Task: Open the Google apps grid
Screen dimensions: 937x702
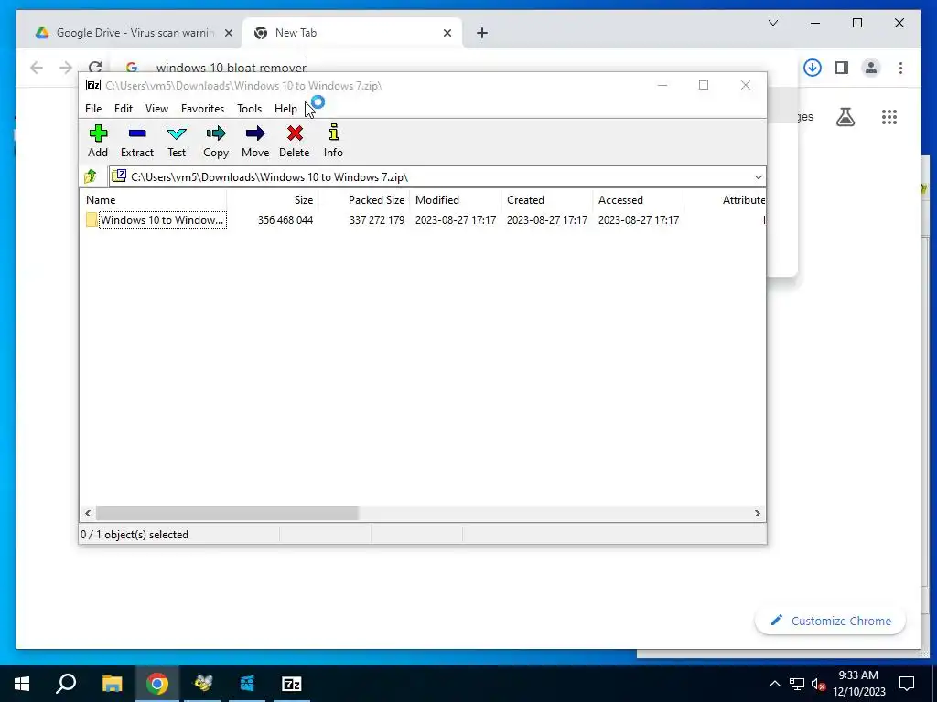Action: [889, 117]
